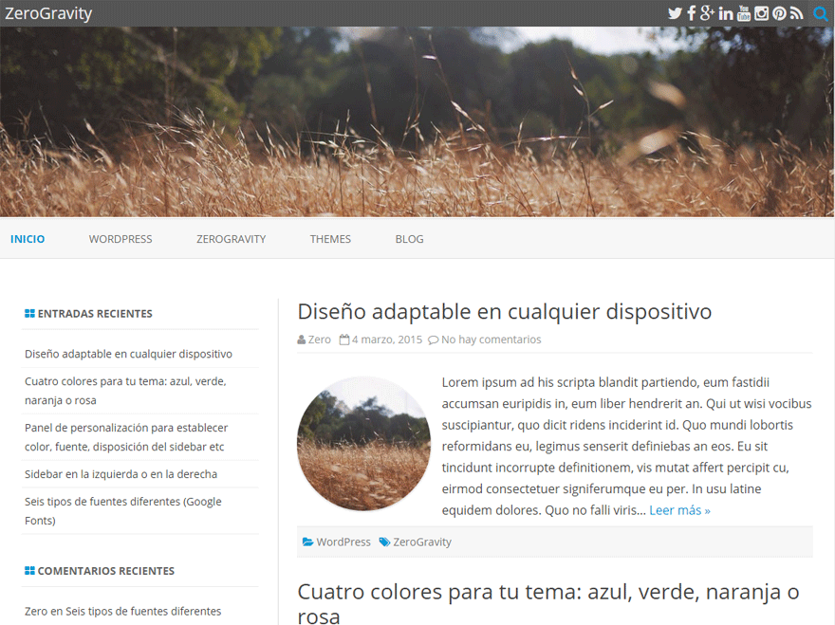835x625 pixels.
Task: Open the THEMES menu item
Action: [330, 239]
